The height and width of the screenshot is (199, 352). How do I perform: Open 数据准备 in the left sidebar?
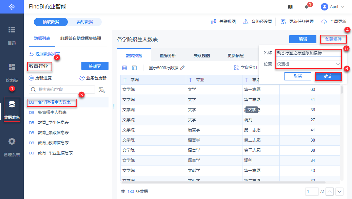coord(12,109)
